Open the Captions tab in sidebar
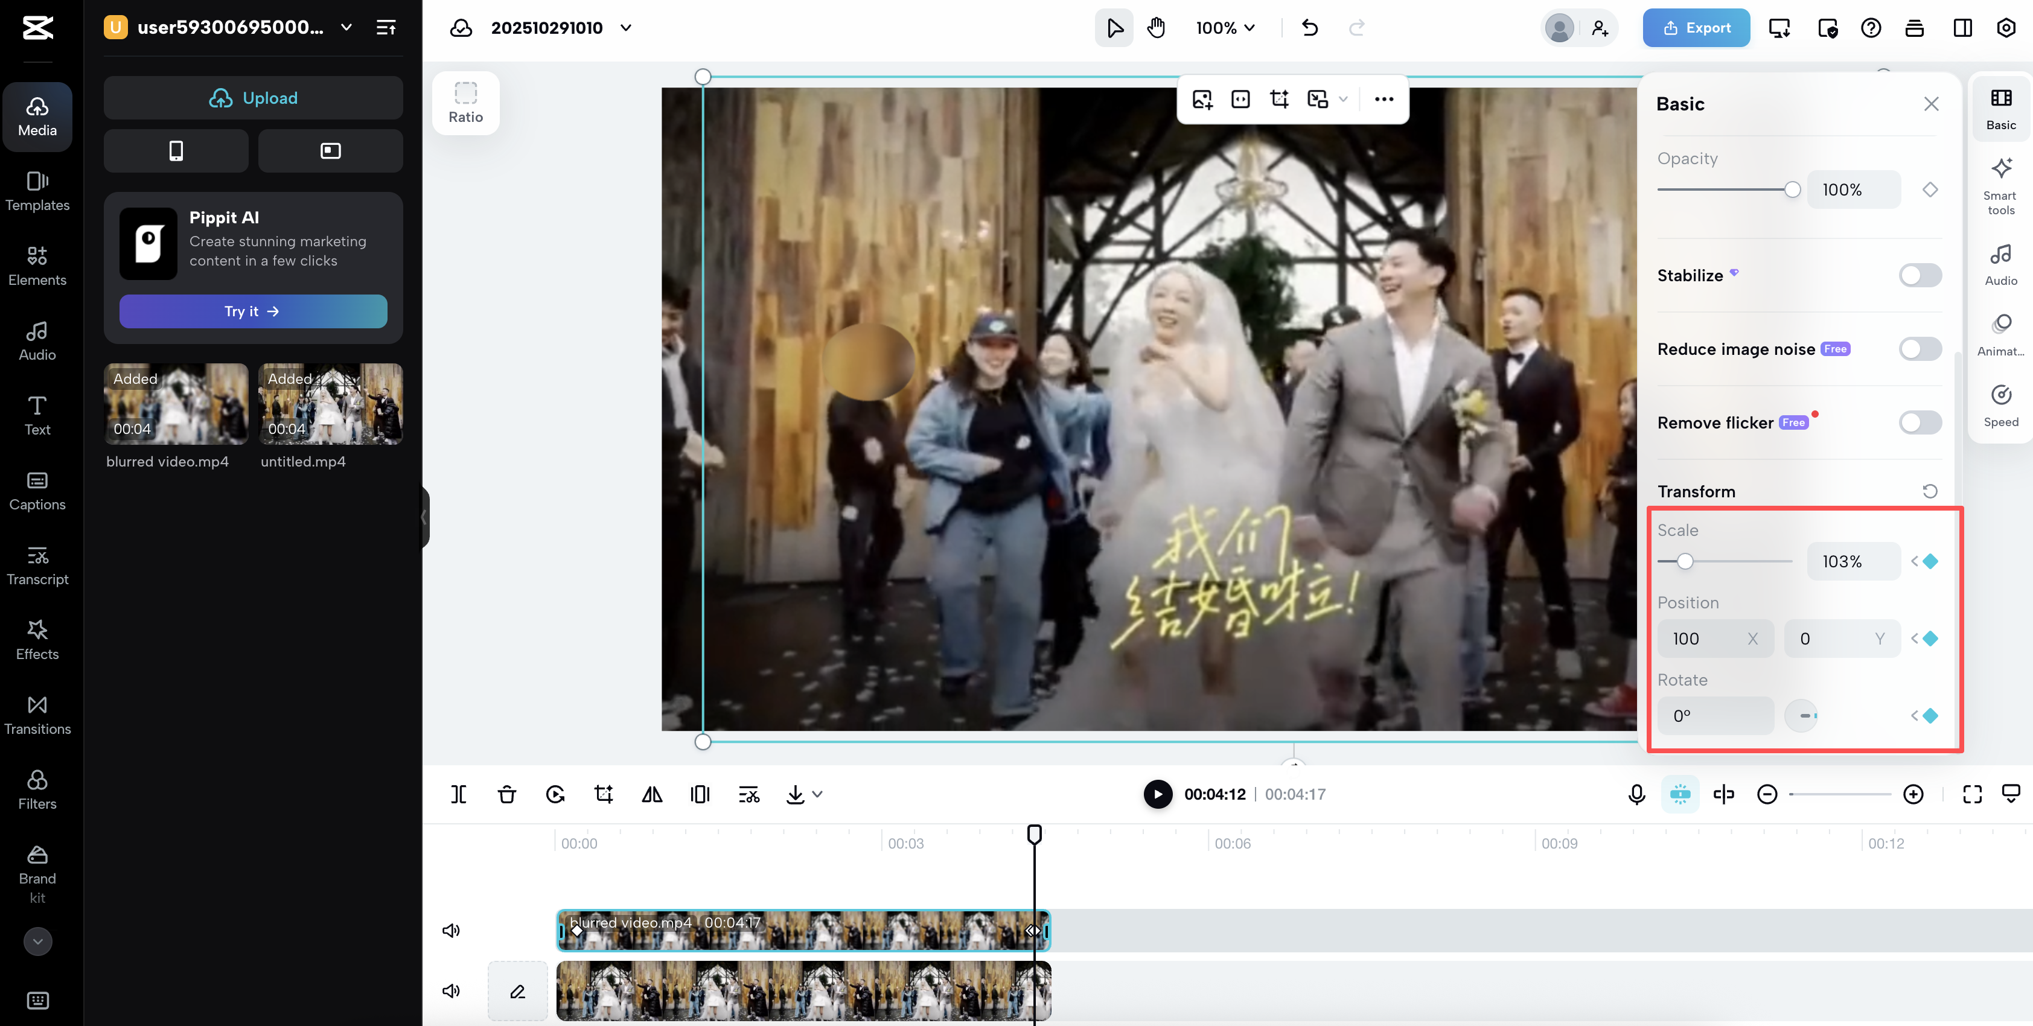This screenshot has height=1026, width=2033. (x=37, y=490)
